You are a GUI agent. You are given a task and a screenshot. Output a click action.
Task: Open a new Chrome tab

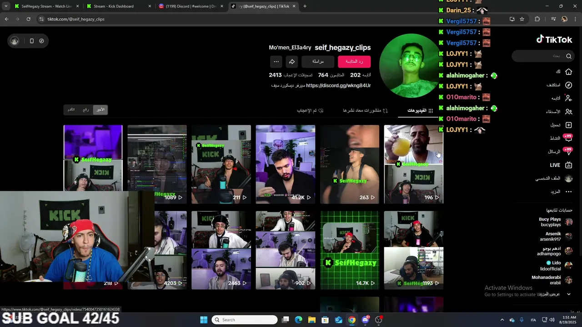tap(305, 6)
